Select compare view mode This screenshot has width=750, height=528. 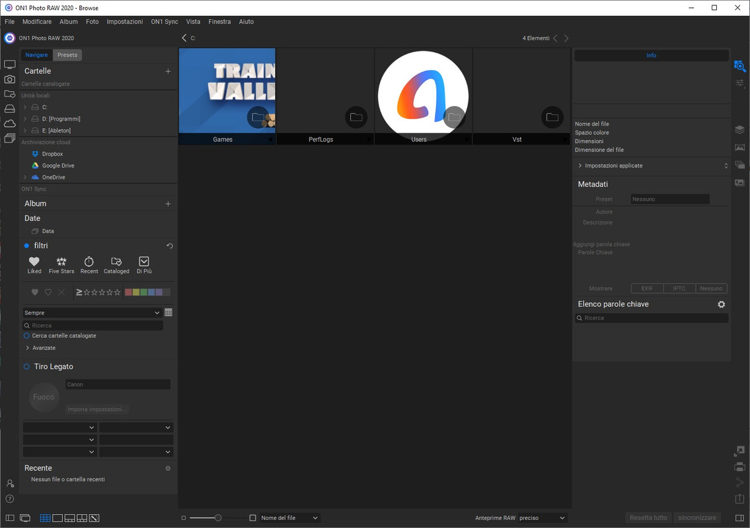[x=82, y=518]
